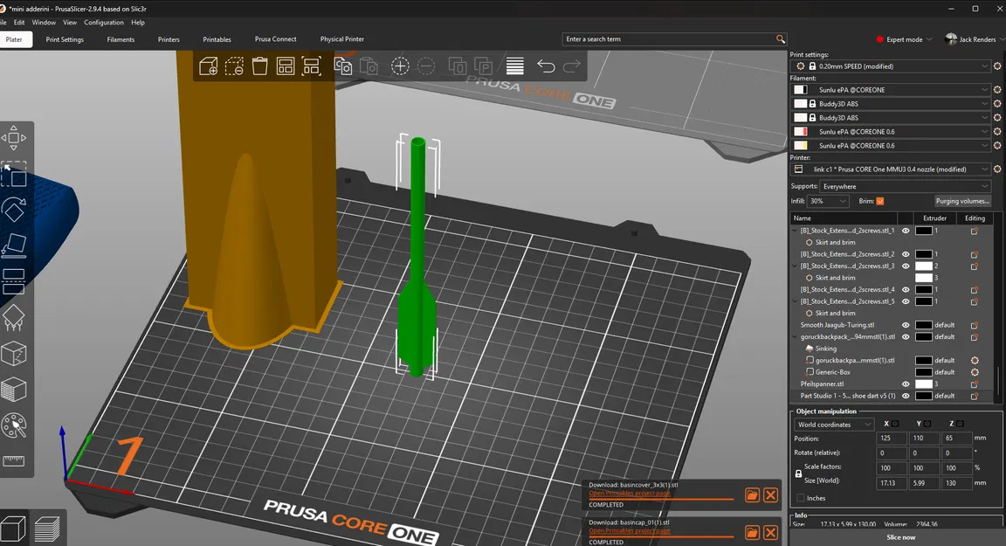Close the basincap_01 download notification
This screenshot has width=1006, height=546.
click(x=770, y=533)
